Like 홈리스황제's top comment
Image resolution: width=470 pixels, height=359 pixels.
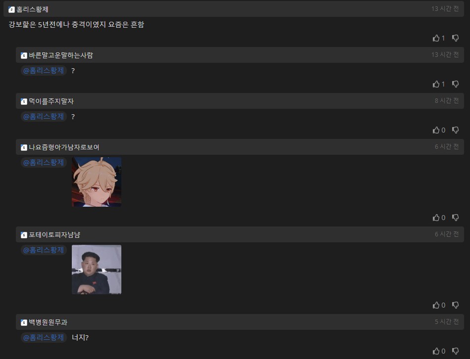pos(436,38)
